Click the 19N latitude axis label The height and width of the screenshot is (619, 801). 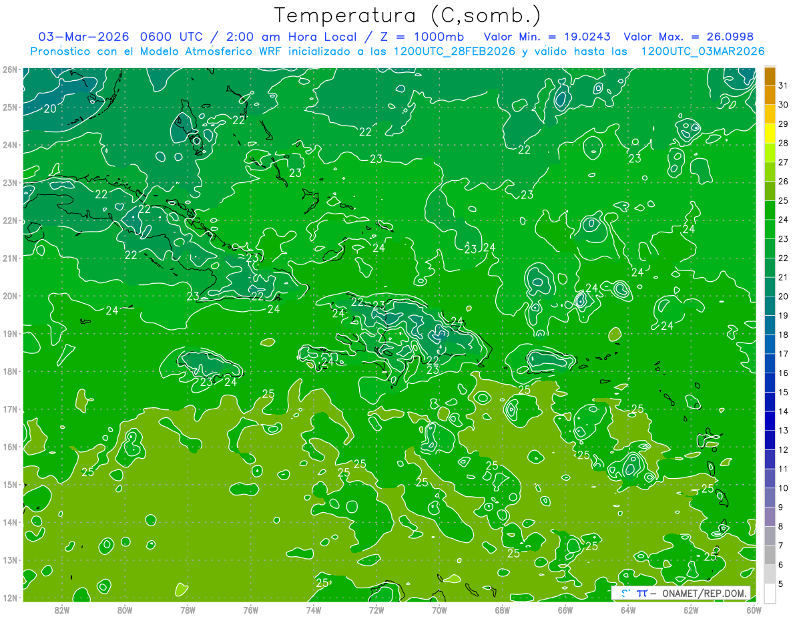click(x=9, y=333)
